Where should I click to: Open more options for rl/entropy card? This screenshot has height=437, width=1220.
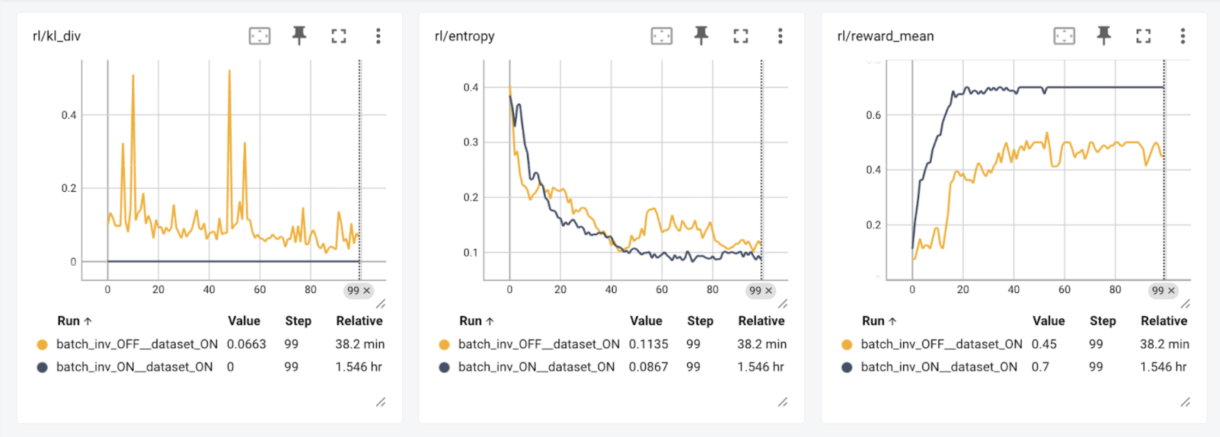tap(780, 36)
